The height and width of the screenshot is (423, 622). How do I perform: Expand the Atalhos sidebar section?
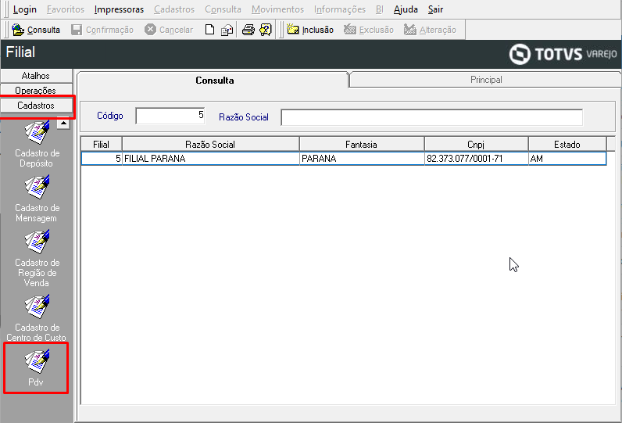(37, 75)
